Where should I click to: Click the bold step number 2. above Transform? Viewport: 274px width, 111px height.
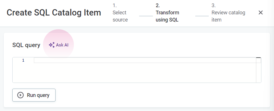point(158,5)
